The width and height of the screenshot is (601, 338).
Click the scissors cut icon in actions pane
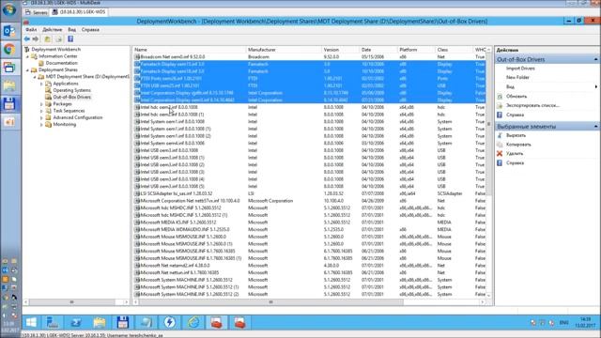500,135
